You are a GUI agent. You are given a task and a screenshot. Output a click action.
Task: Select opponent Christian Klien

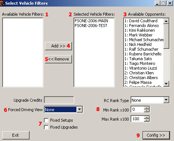pos(139,73)
